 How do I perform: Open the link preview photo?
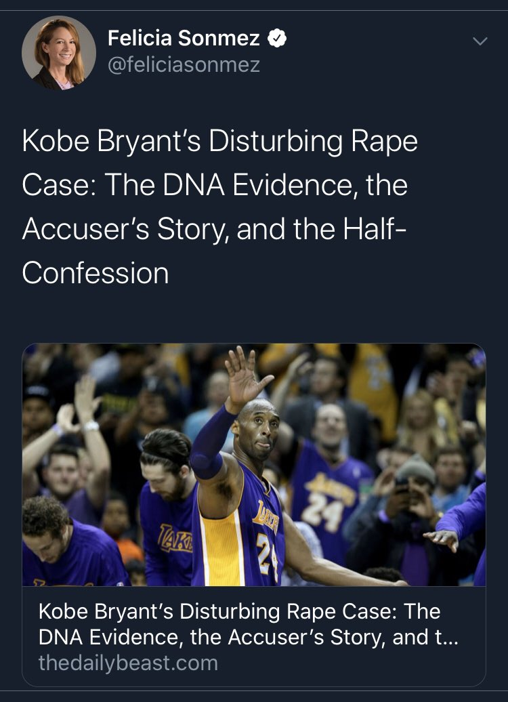tap(254, 465)
